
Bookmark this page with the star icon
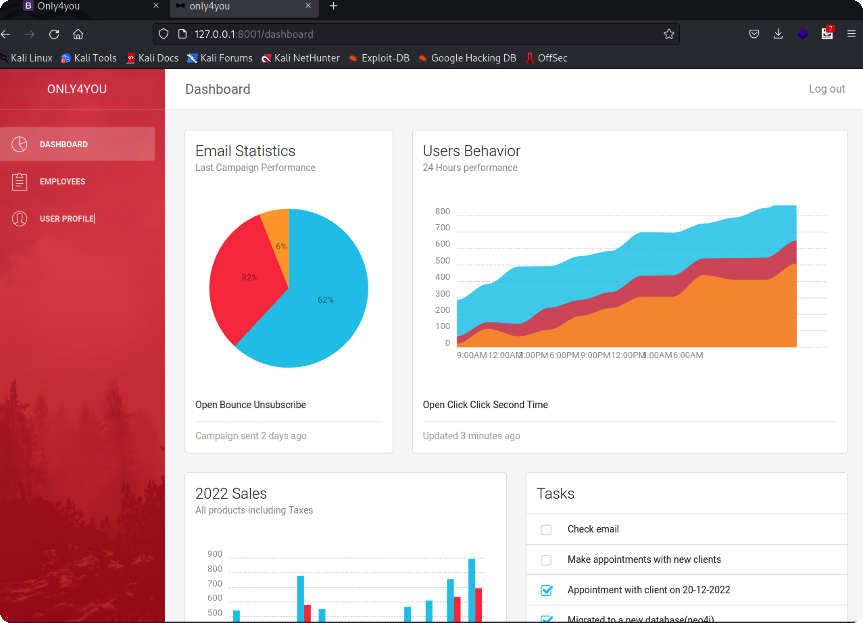click(x=669, y=34)
